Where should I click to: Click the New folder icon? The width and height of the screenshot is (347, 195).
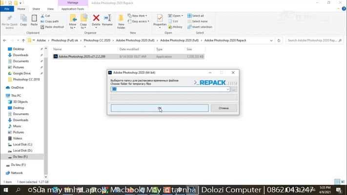121,20
